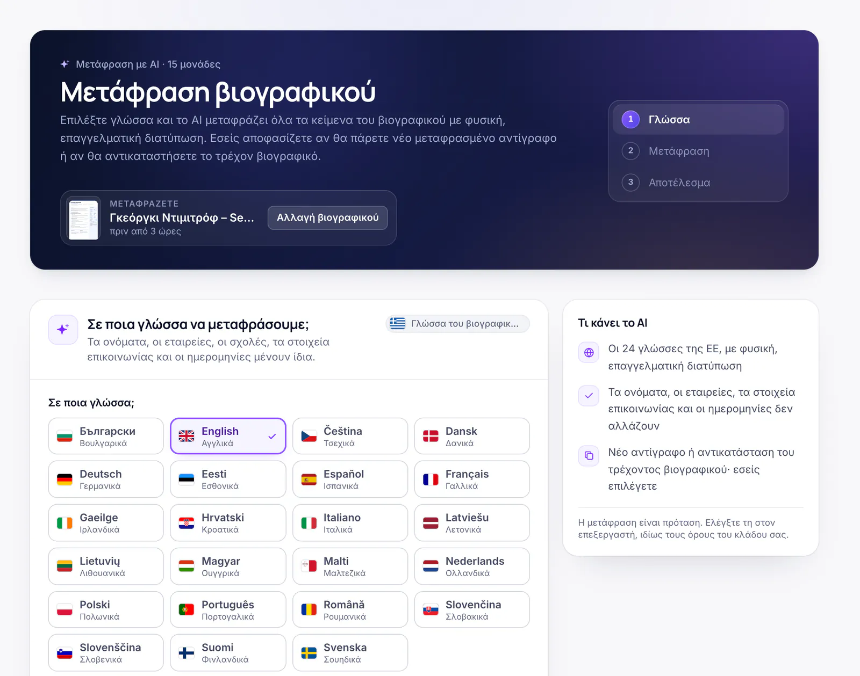Click the Maltese flag icon
The width and height of the screenshot is (860, 676).
click(x=309, y=566)
